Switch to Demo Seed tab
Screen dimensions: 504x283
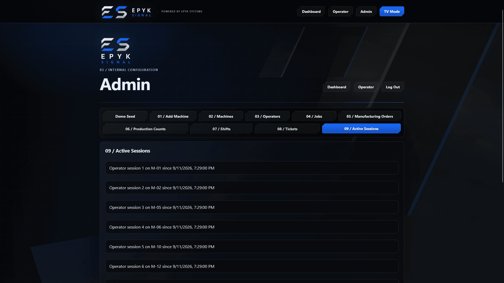point(125,116)
